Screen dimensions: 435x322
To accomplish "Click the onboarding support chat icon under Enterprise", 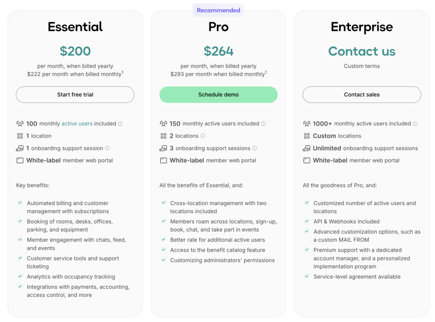I will [307, 148].
